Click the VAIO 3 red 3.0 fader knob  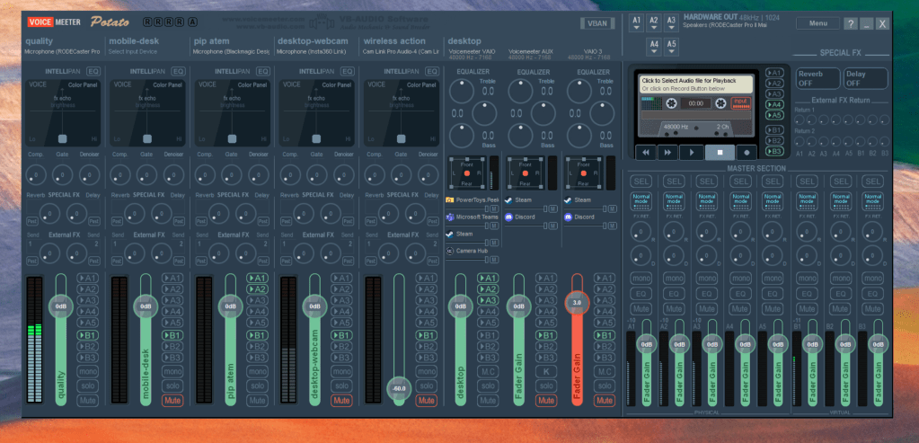(577, 302)
